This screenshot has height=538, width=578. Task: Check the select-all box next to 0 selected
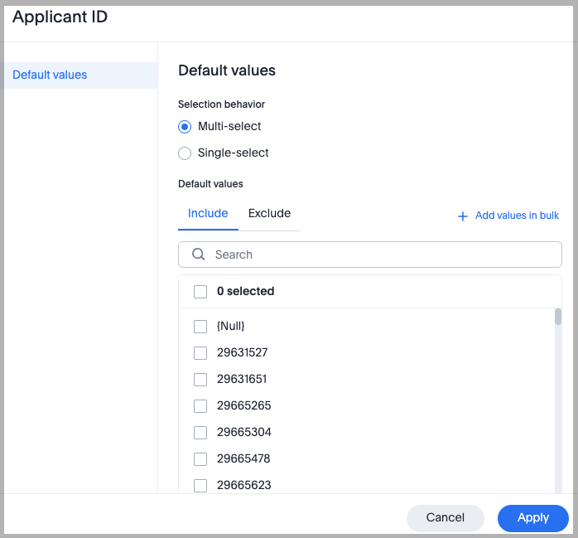200,292
